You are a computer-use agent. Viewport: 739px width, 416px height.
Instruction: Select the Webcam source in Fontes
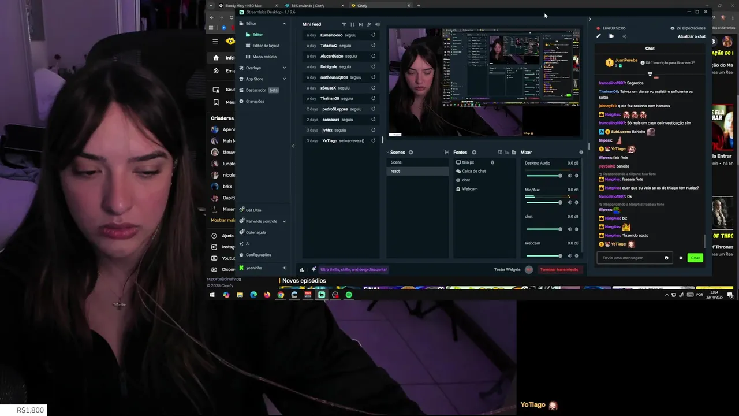point(469,189)
